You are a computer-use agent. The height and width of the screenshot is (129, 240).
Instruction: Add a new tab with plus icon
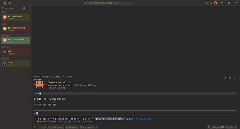click(x=28, y=8)
